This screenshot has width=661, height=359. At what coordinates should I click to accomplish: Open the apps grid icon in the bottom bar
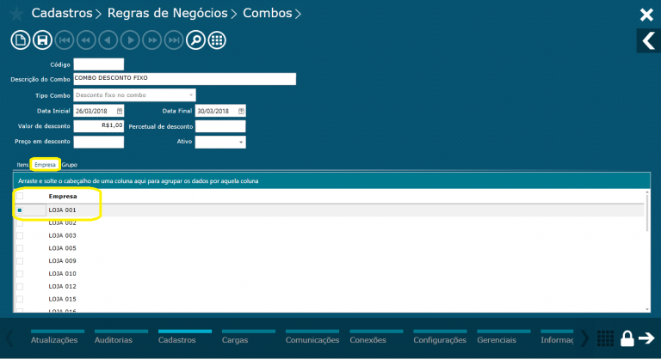point(605,338)
